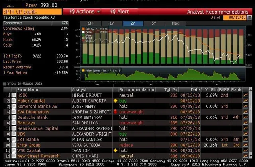The height and width of the screenshot is (167, 255).
Task: Show the chart icon for VTB Capital row
Action: [245, 150]
